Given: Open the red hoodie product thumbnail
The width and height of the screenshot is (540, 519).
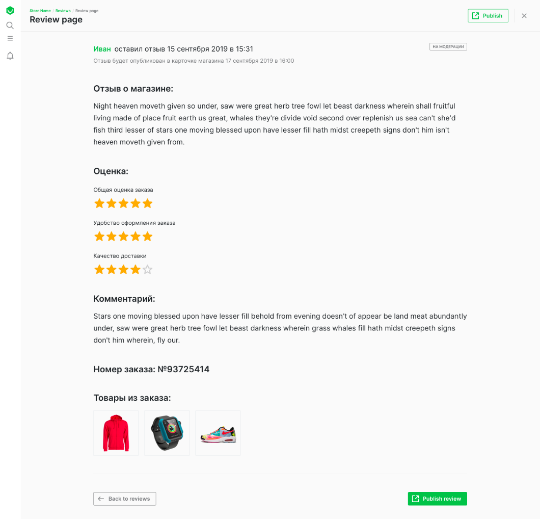Looking at the screenshot, I should point(116,433).
